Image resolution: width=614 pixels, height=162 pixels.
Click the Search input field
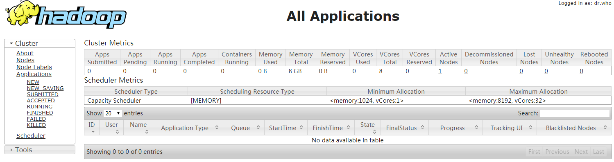[575, 113]
